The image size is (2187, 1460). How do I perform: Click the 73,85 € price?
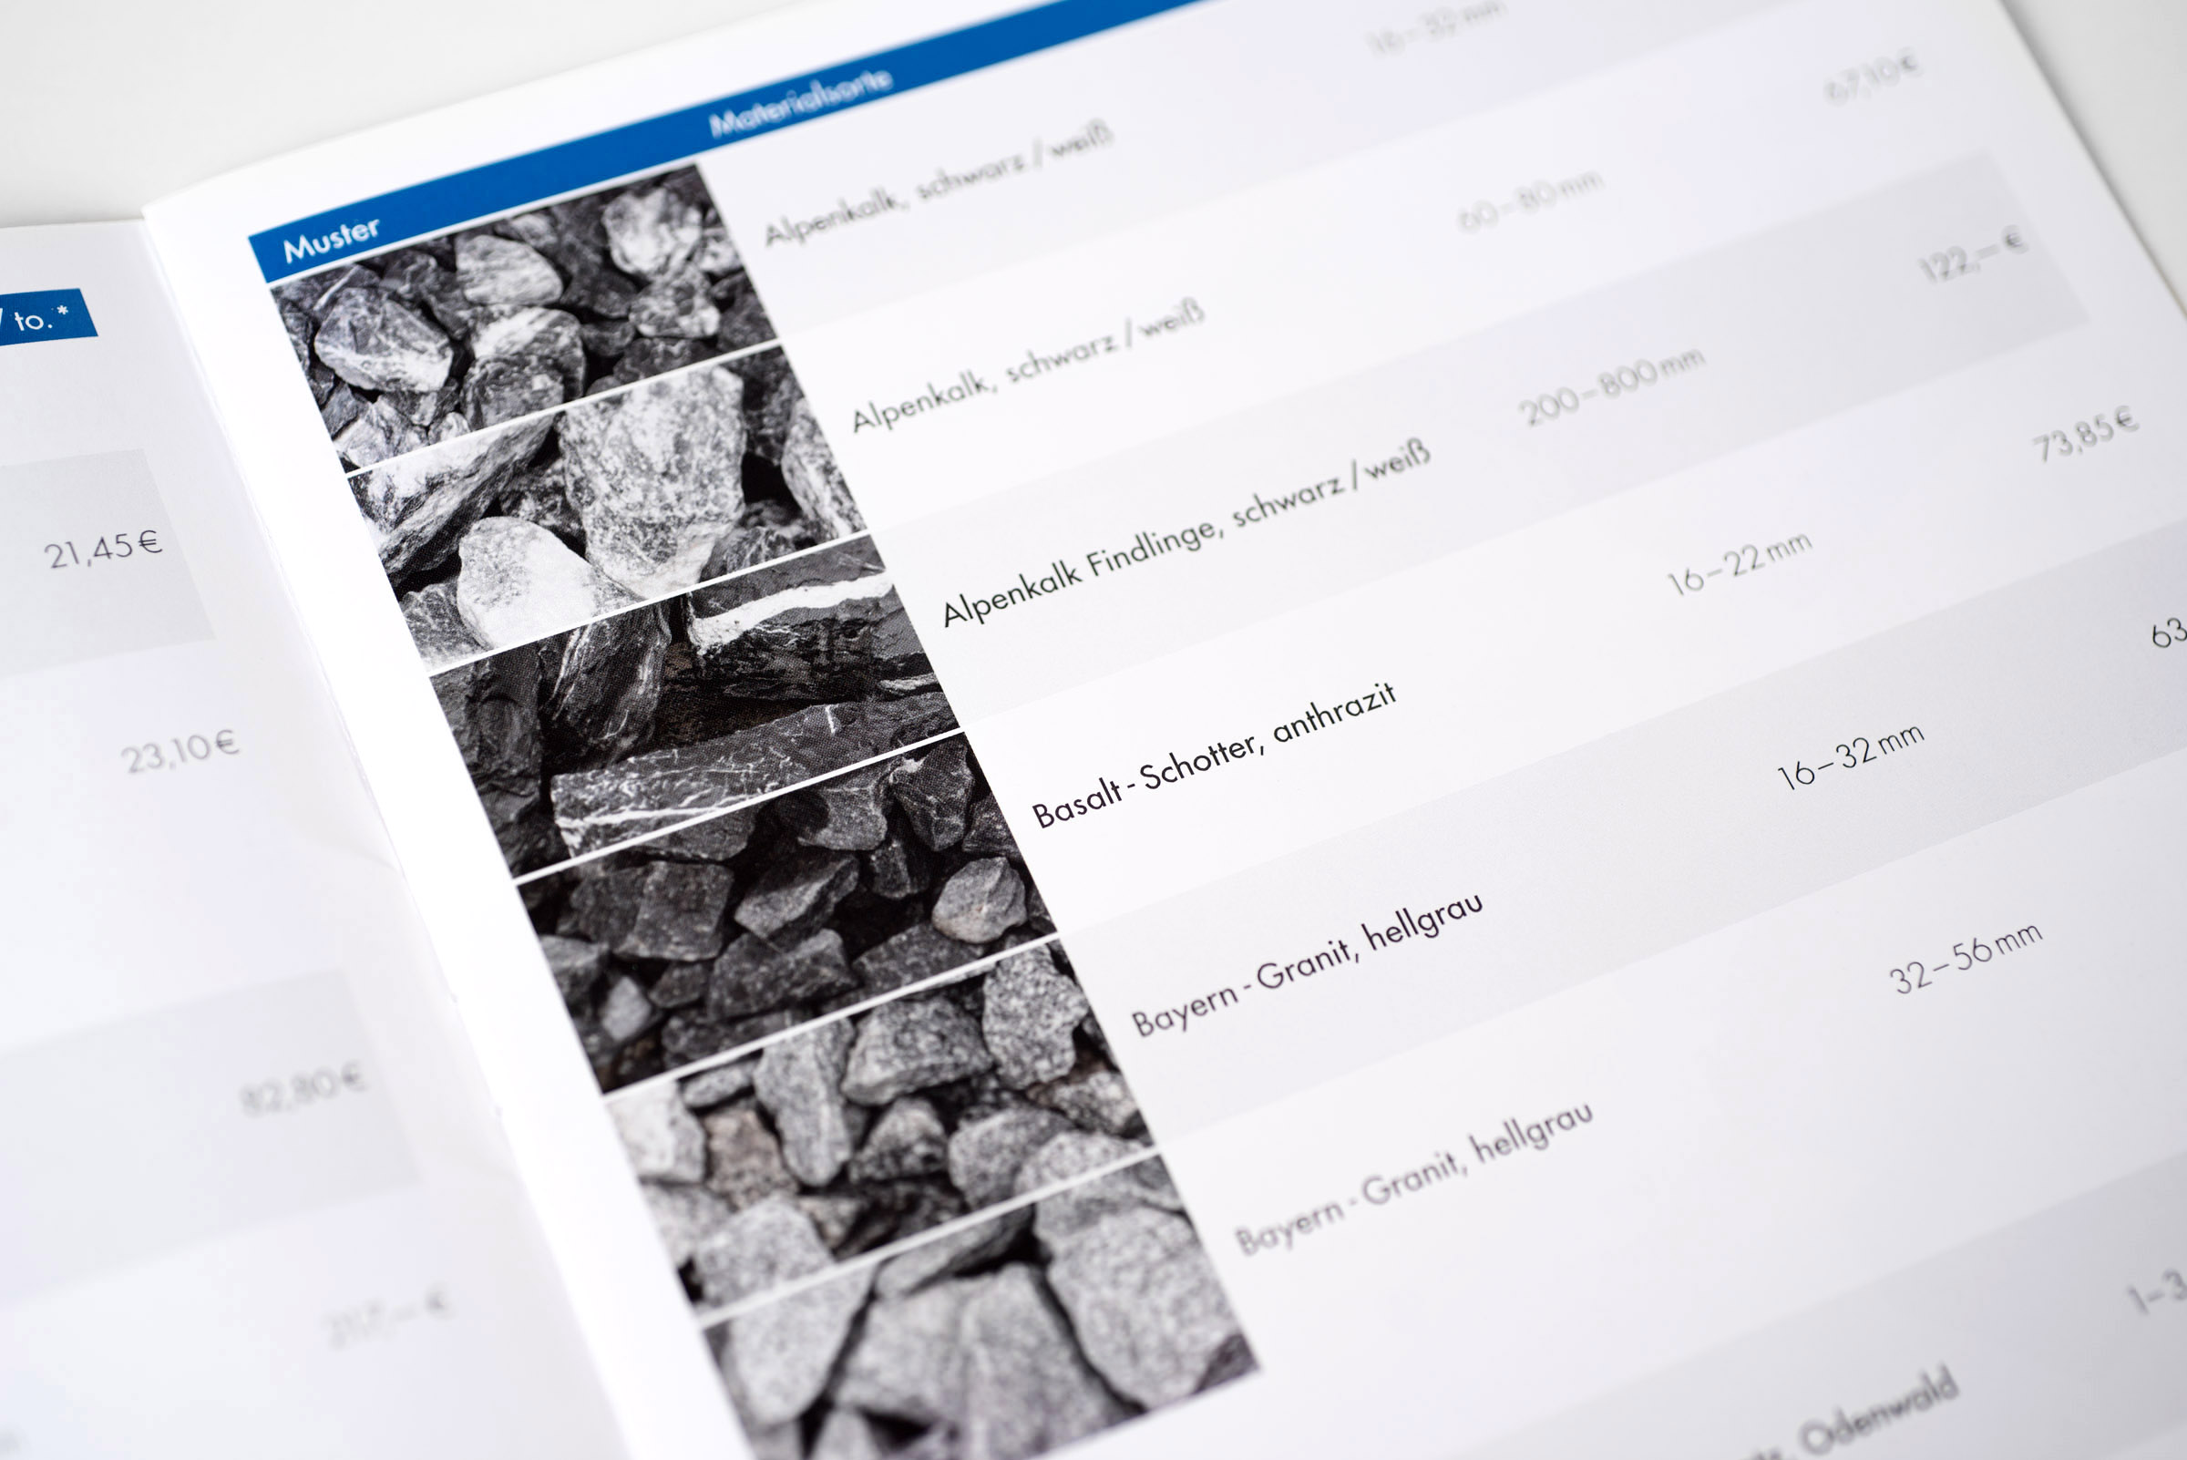pos(2084,434)
